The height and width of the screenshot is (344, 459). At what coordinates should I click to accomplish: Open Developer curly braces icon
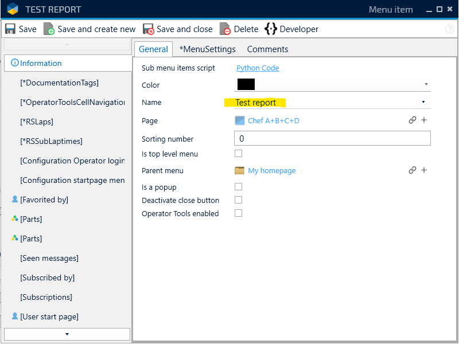(x=271, y=29)
